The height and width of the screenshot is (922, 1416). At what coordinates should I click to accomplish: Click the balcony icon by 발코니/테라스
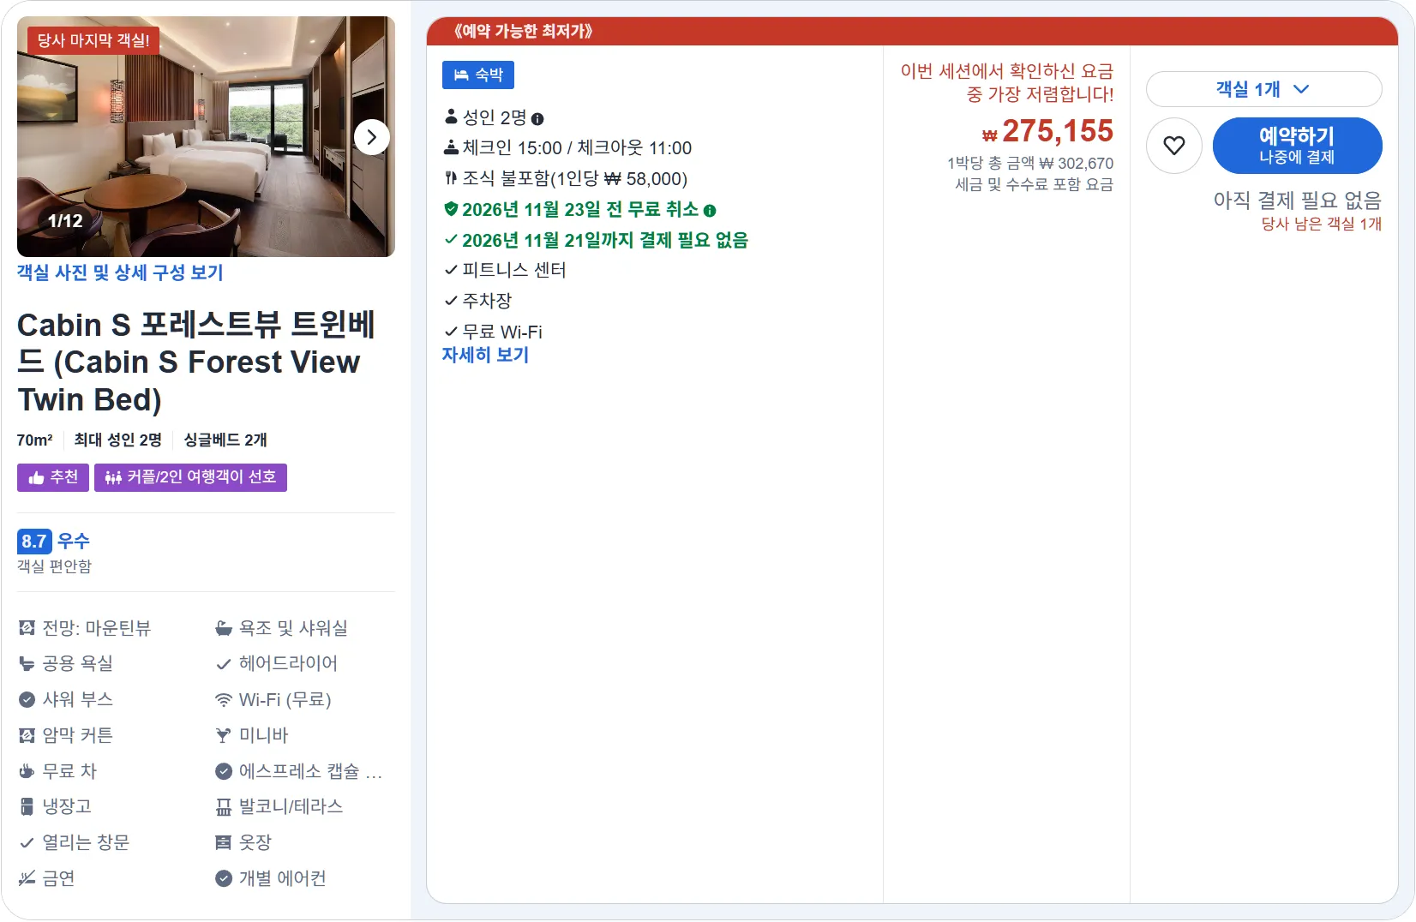(224, 807)
